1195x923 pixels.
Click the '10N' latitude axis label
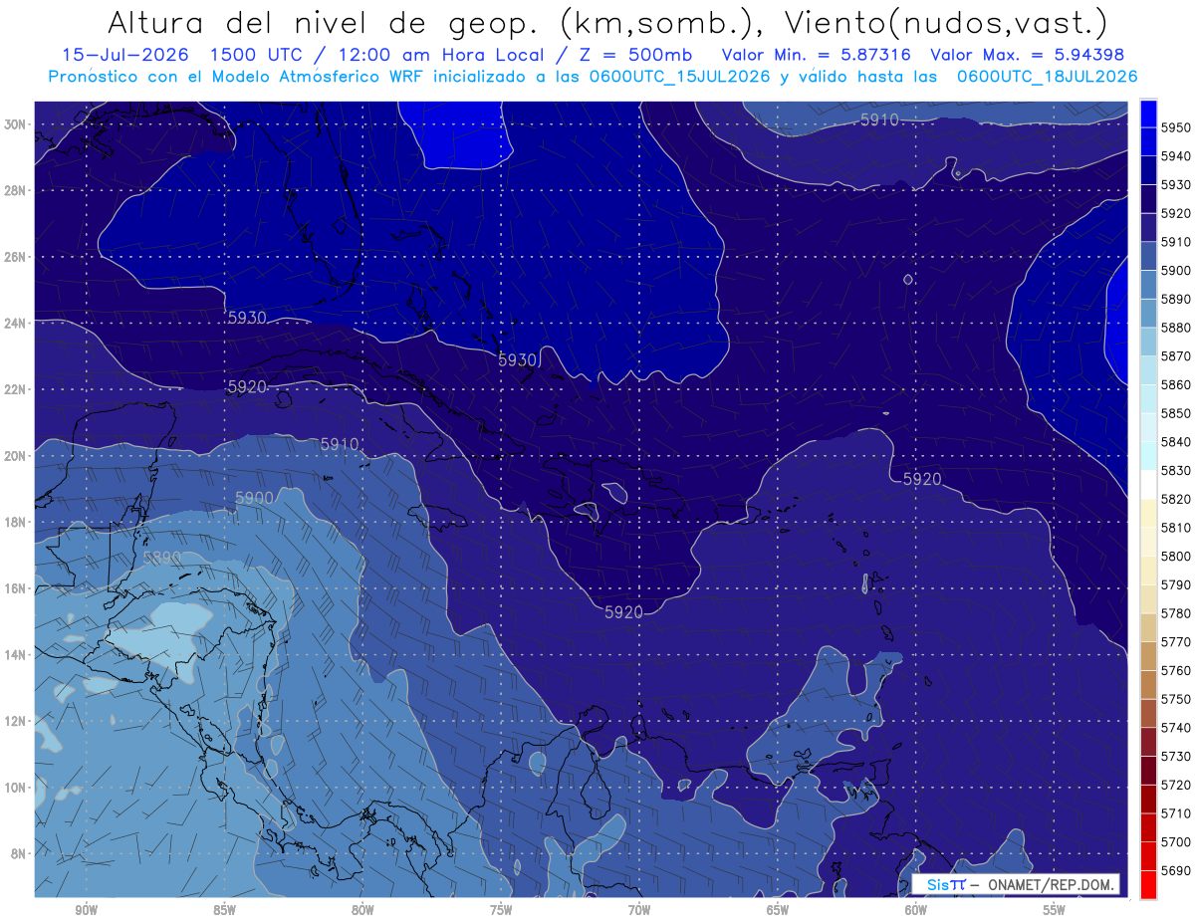tap(15, 787)
